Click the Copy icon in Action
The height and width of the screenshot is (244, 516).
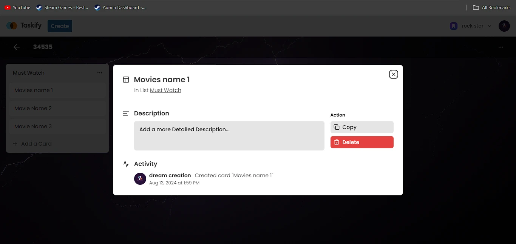coord(337,127)
